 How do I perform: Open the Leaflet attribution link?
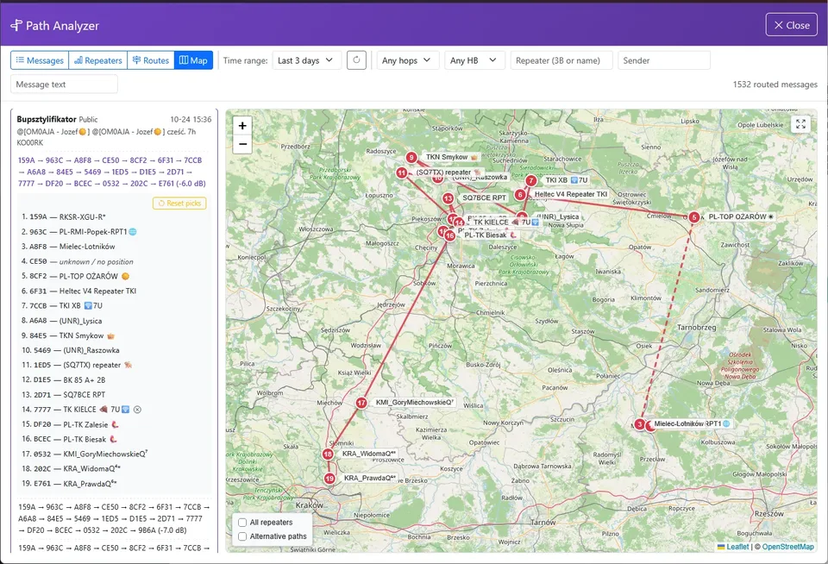tap(737, 547)
